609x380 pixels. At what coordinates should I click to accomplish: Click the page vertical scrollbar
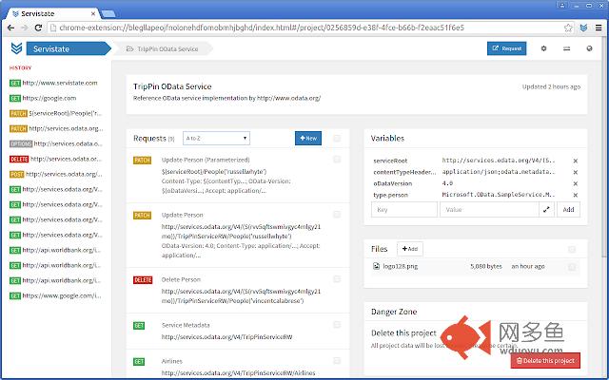(x=604, y=147)
